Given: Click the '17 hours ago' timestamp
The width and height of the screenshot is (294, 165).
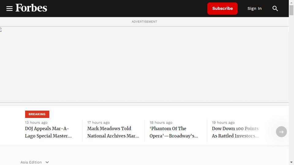Looking at the screenshot, I should [x=98, y=123].
